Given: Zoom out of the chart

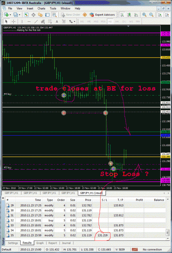Looking at the screenshot, I should (151, 15).
